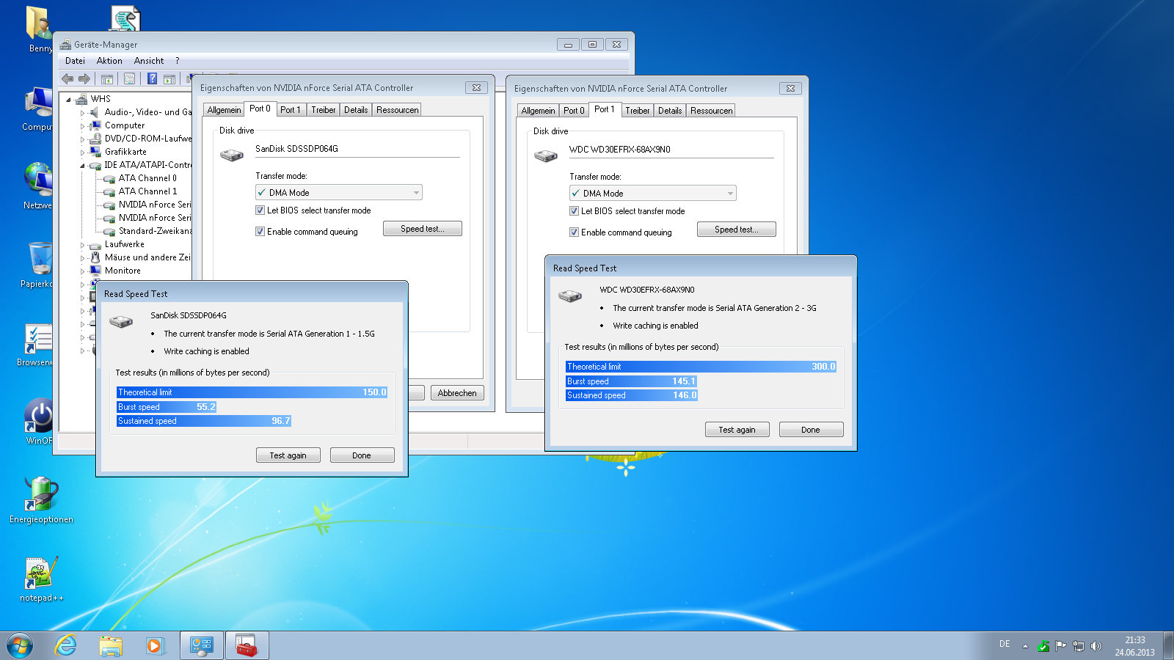Collapse the IDE ATA/ATAPI-Controller tree node
The width and height of the screenshot is (1174, 660).
(82, 166)
